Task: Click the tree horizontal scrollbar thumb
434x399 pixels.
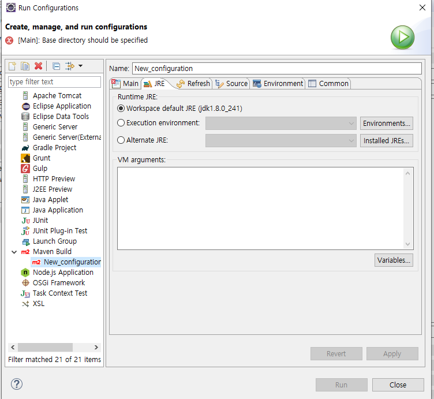Action: [45, 347]
